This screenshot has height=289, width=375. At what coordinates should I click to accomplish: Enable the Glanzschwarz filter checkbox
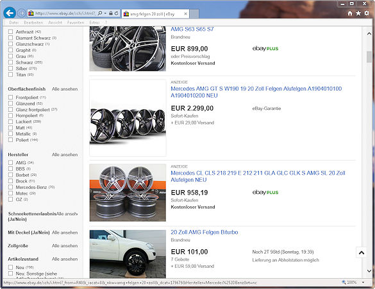point(10,44)
